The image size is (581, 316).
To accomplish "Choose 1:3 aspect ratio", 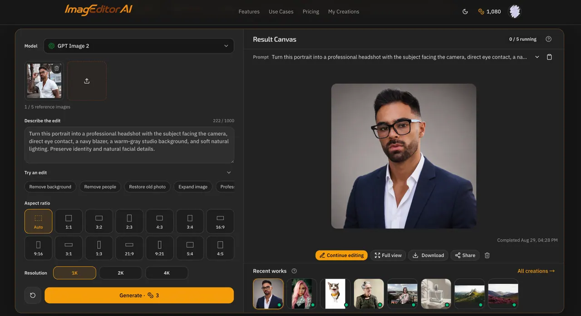I will [x=99, y=248].
